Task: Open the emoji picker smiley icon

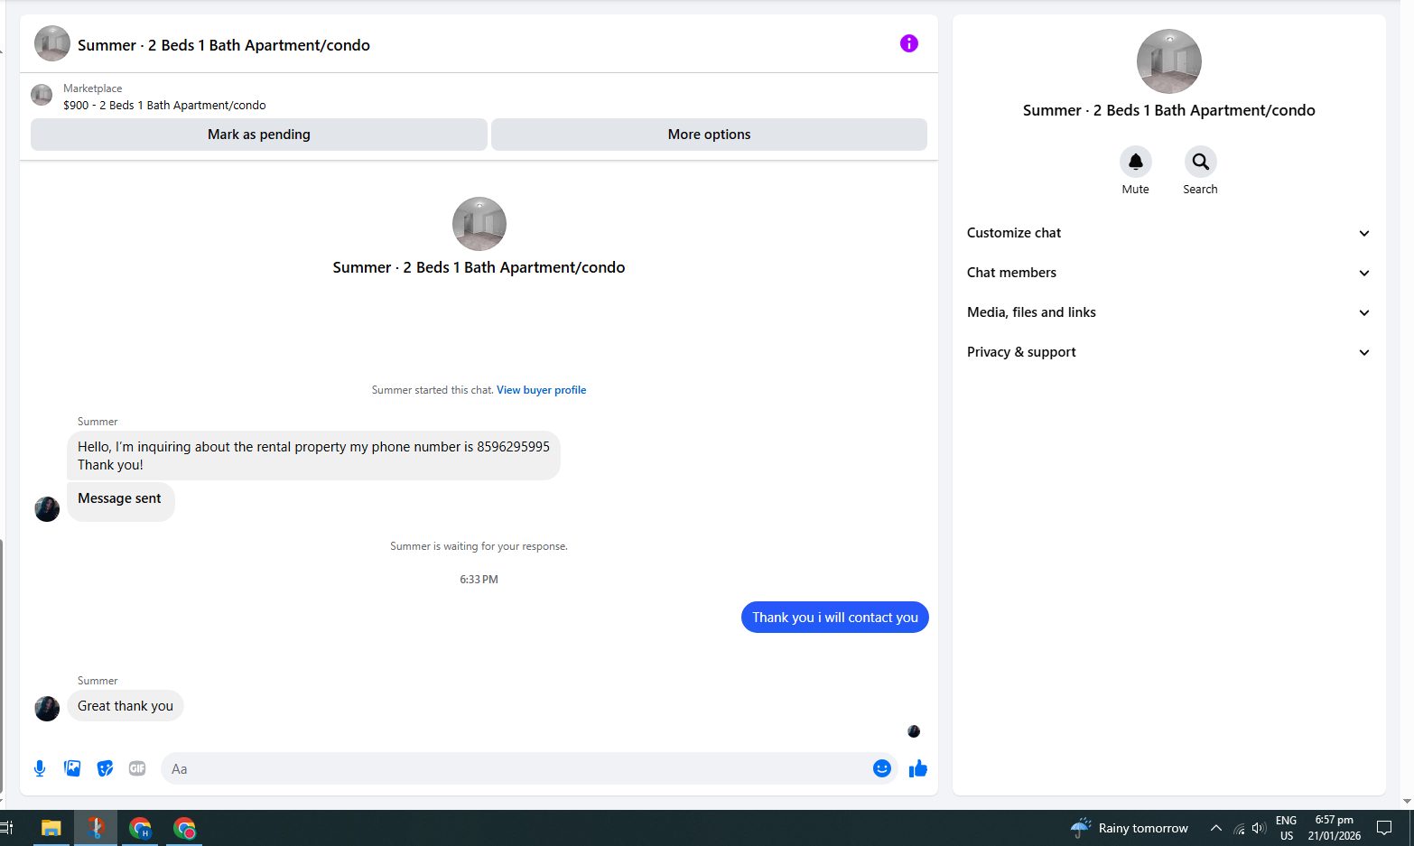Action: coord(882,768)
